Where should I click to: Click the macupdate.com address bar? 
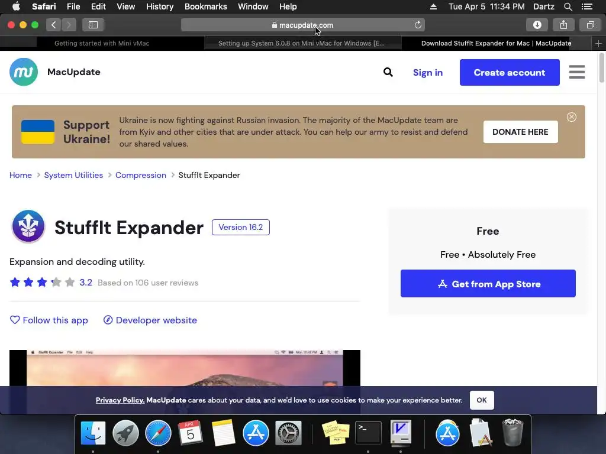(x=302, y=25)
